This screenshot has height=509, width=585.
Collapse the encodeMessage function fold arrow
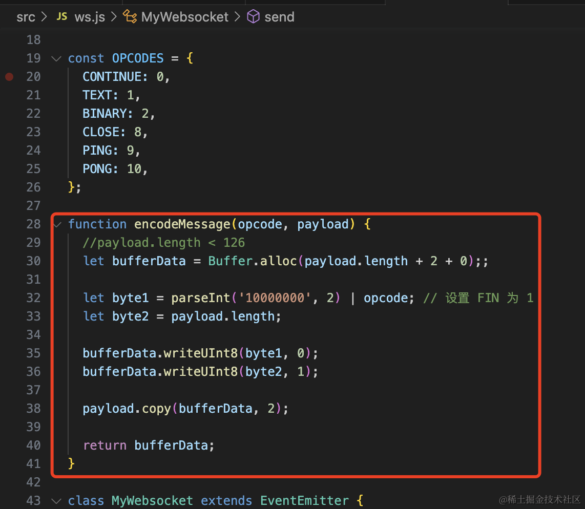click(56, 224)
